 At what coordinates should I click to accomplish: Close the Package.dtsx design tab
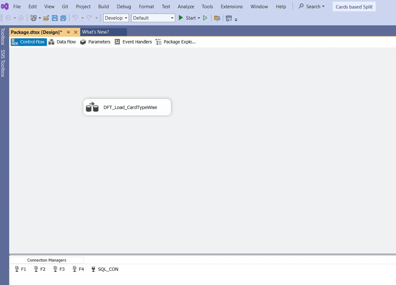click(x=76, y=32)
